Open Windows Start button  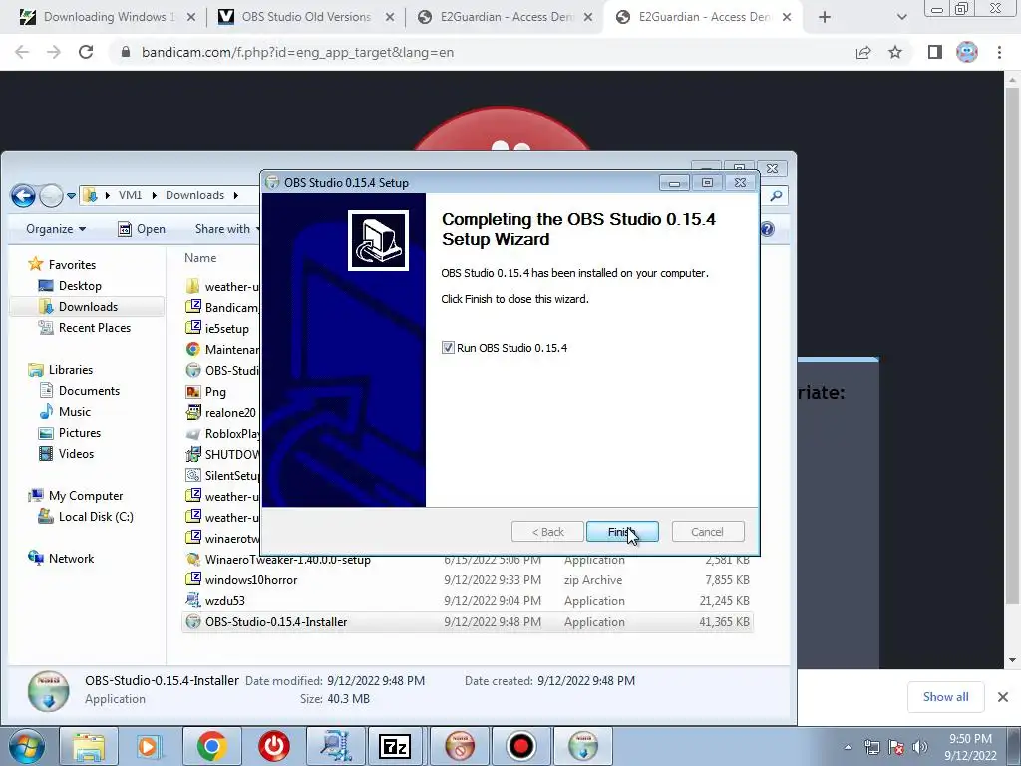coord(27,746)
